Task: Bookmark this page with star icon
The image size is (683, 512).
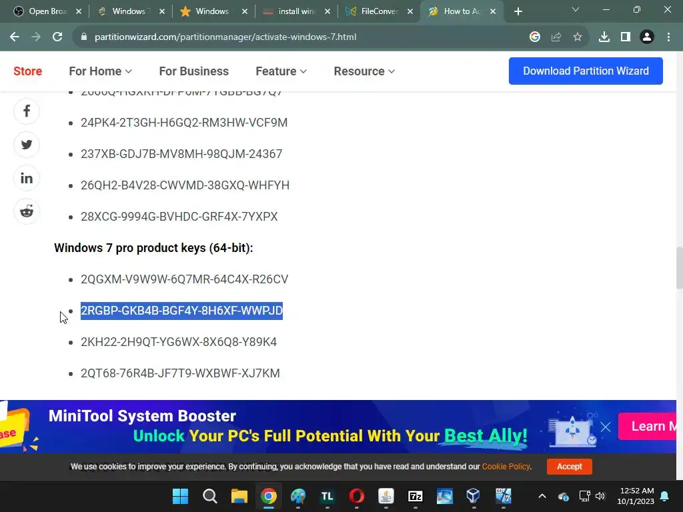Action: pos(578,37)
